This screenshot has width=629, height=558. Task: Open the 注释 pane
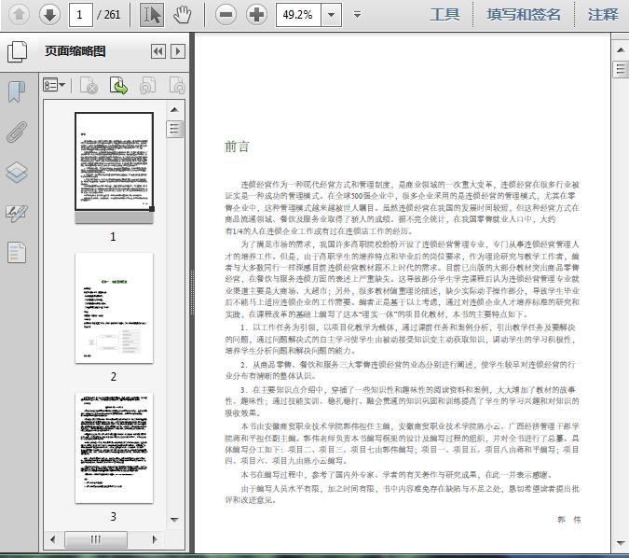[x=603, y=15]
